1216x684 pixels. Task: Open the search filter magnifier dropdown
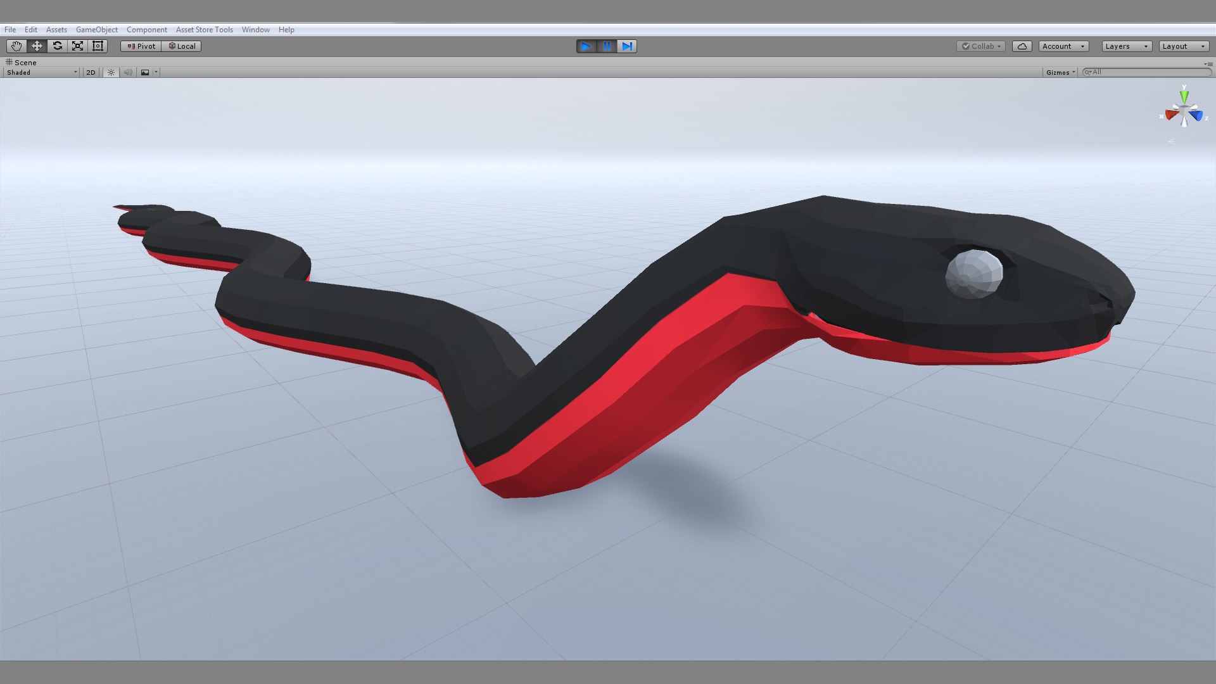point(1088,72)
